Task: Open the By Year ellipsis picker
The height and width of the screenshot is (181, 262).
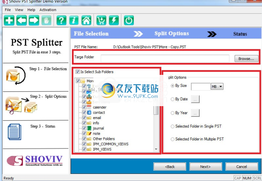Action: (195, 113)
